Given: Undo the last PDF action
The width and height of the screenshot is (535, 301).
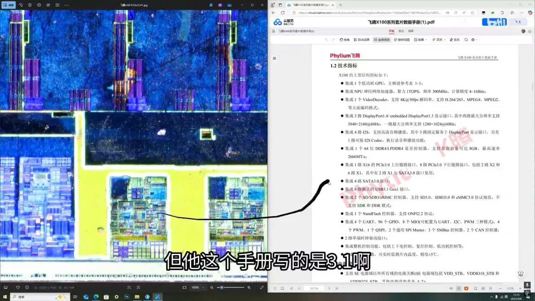Looking at the screenshot, I should click(327, 40).
